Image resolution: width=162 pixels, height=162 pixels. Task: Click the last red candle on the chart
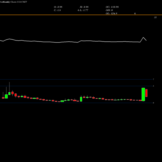pyautogui.click(x=146, y=93)
